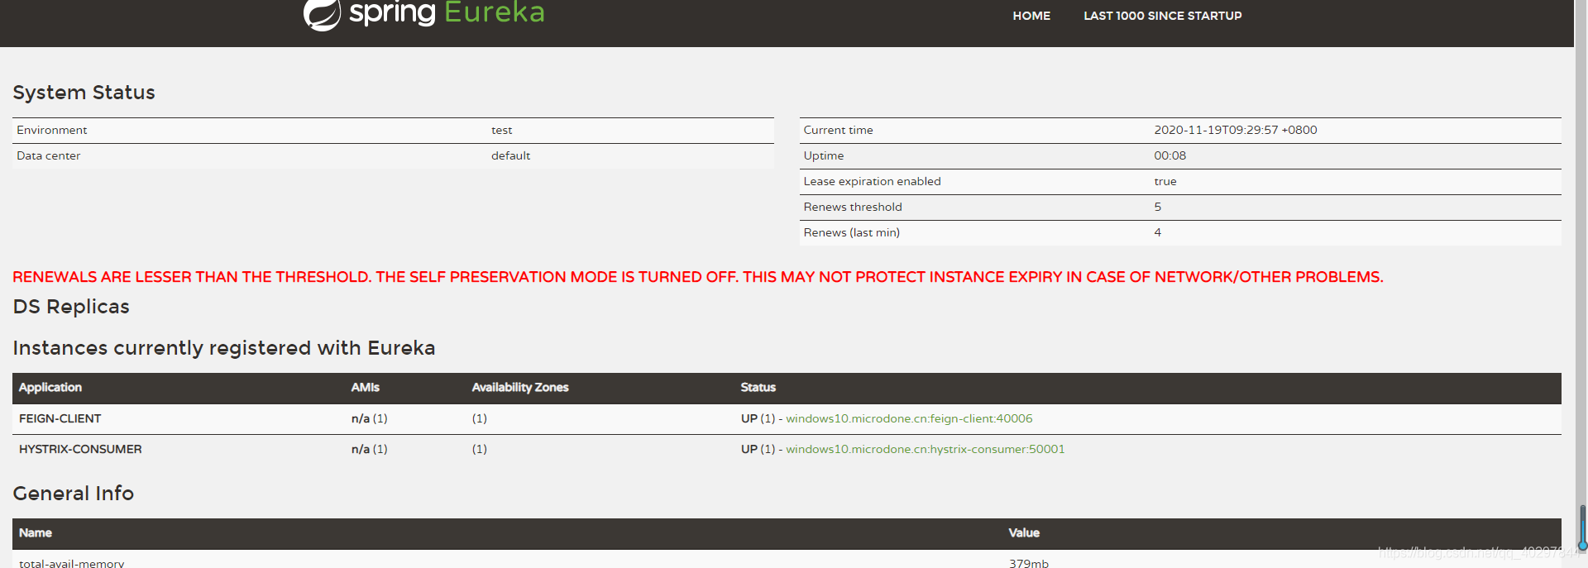Select the availability zone (1) for HYSTRIX-CONSUMER
The image size is (1588, 568).
479,449
